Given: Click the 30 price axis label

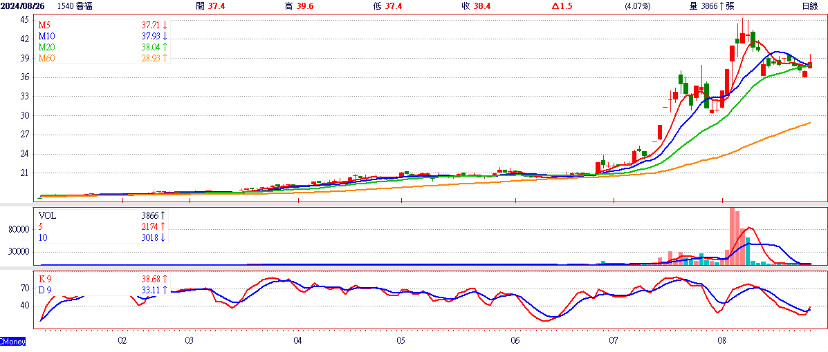Looking at the screenshot, I should (x=25, y=115).
